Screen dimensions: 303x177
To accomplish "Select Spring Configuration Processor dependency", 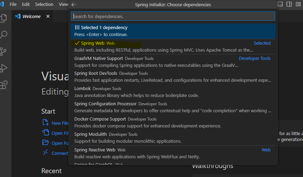I will tap(173, 107).
